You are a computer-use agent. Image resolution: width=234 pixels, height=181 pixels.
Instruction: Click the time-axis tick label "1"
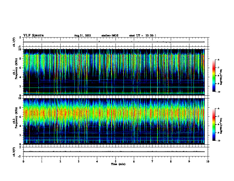click(42, 161)
